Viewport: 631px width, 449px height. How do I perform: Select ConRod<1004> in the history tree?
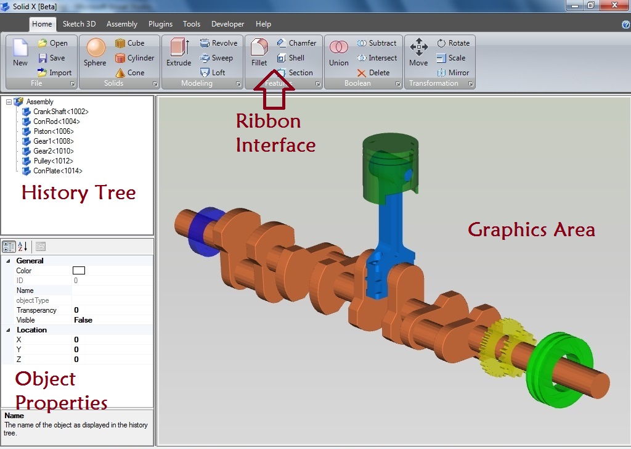(57, 122)
